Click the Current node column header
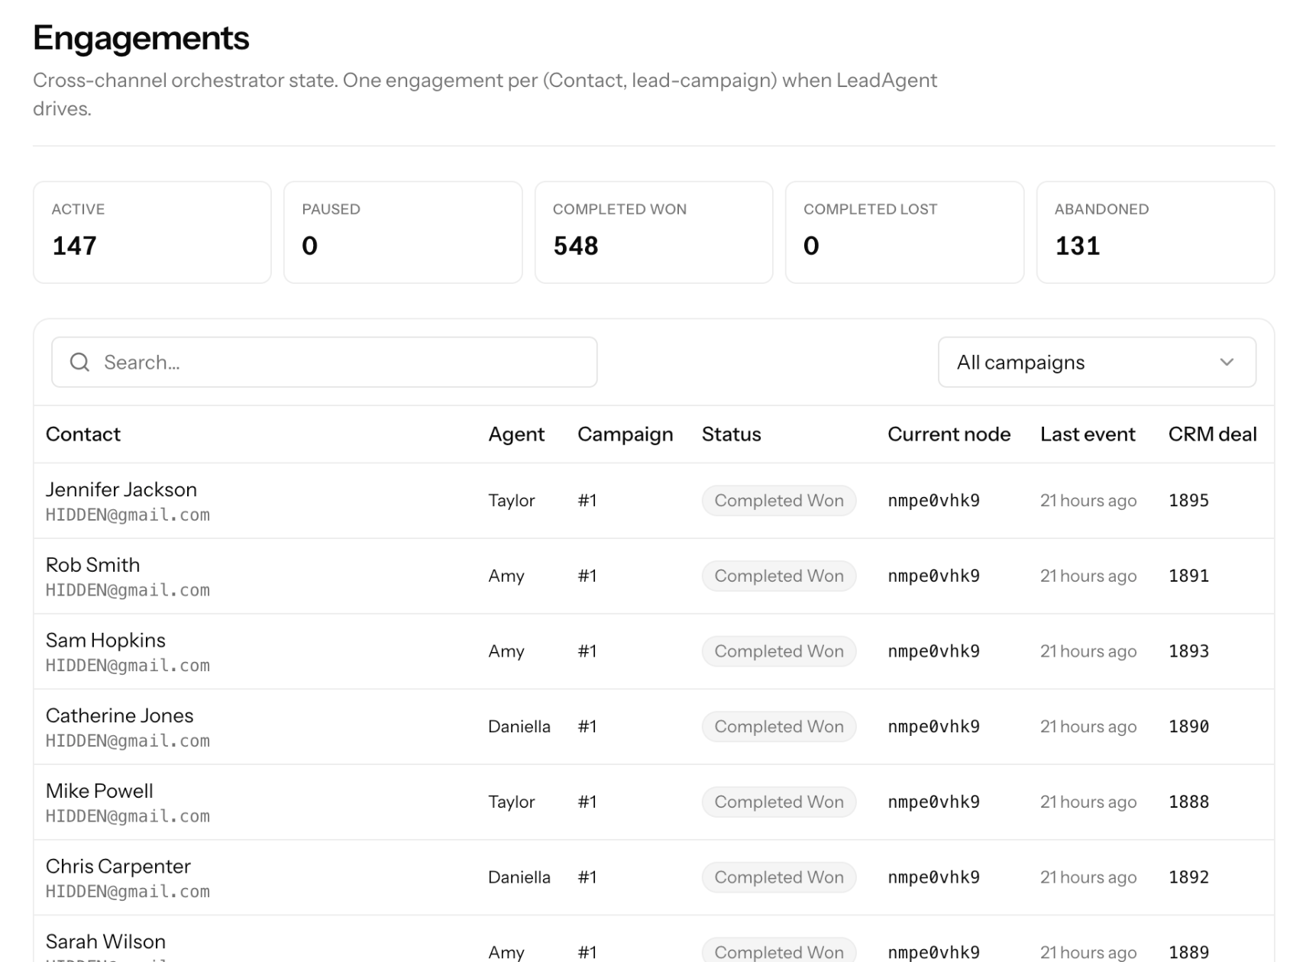 coord(949,434)
